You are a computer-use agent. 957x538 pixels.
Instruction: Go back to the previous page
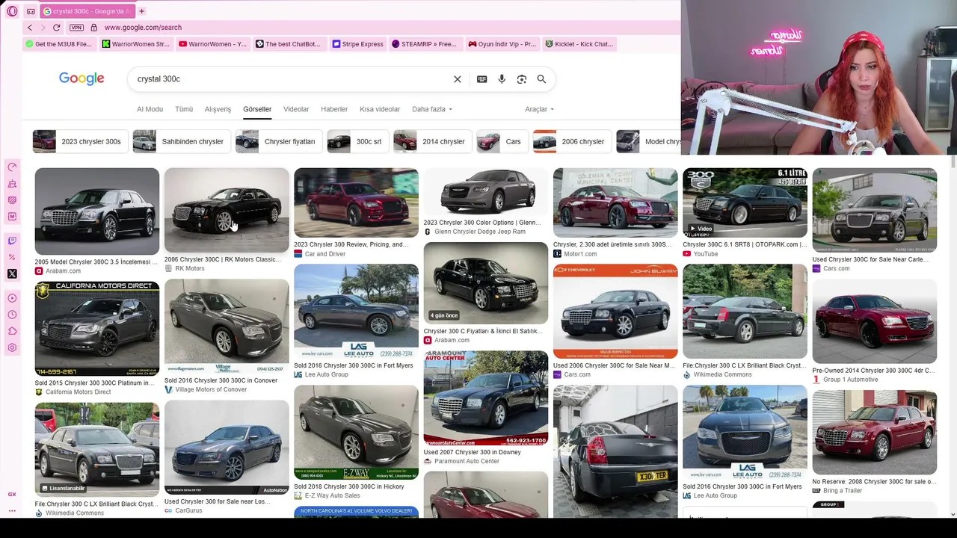[30, 28]
